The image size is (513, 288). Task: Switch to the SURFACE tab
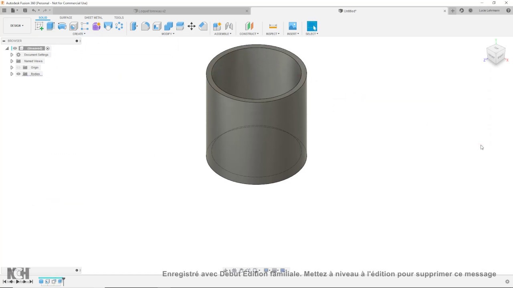(66, 18)
